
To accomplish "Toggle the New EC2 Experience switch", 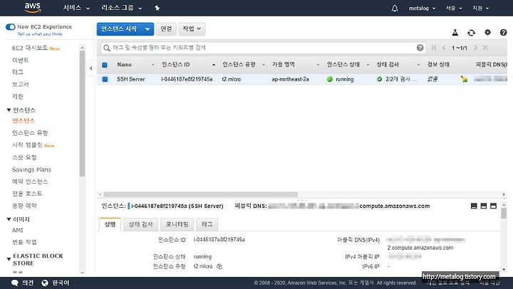I will tap(11, 27).
